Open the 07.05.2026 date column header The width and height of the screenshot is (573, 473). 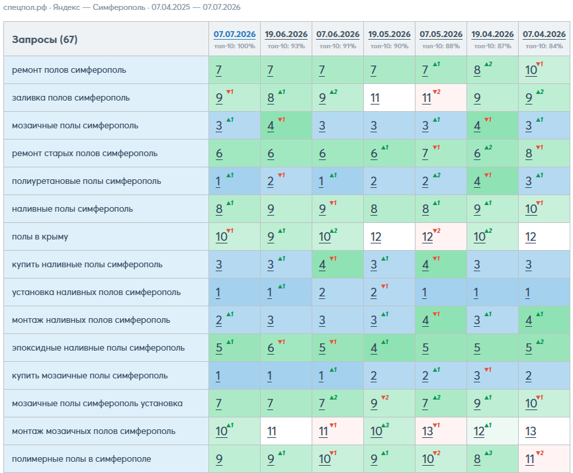(x=441, y=34)
